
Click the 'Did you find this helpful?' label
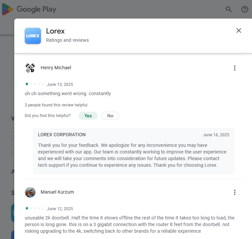point(47,116)
